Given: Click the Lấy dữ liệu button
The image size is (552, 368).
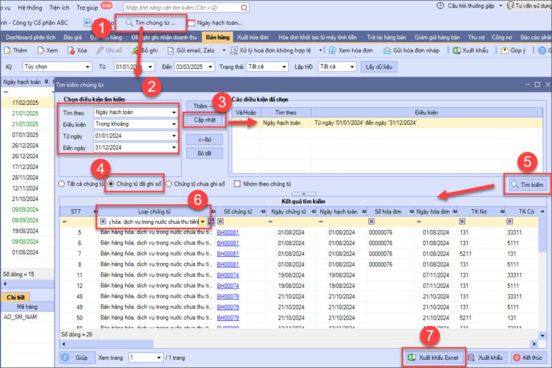Looking at the screenshot, I should [378, 66].
